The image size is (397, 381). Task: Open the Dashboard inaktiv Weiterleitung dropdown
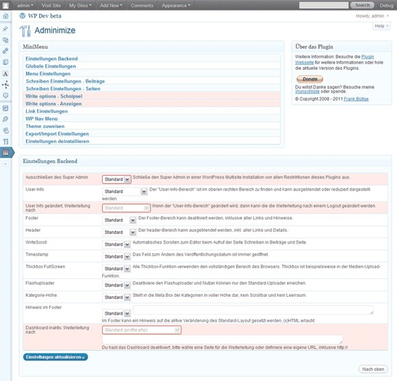[x=142, y=330]
